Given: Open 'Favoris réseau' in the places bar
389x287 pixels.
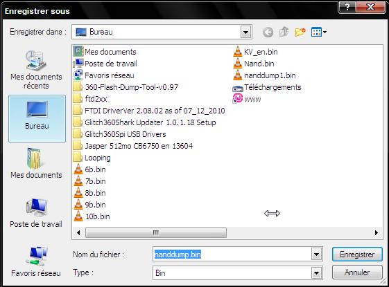Looking at the screenshot, I should [x=37, y=261].
